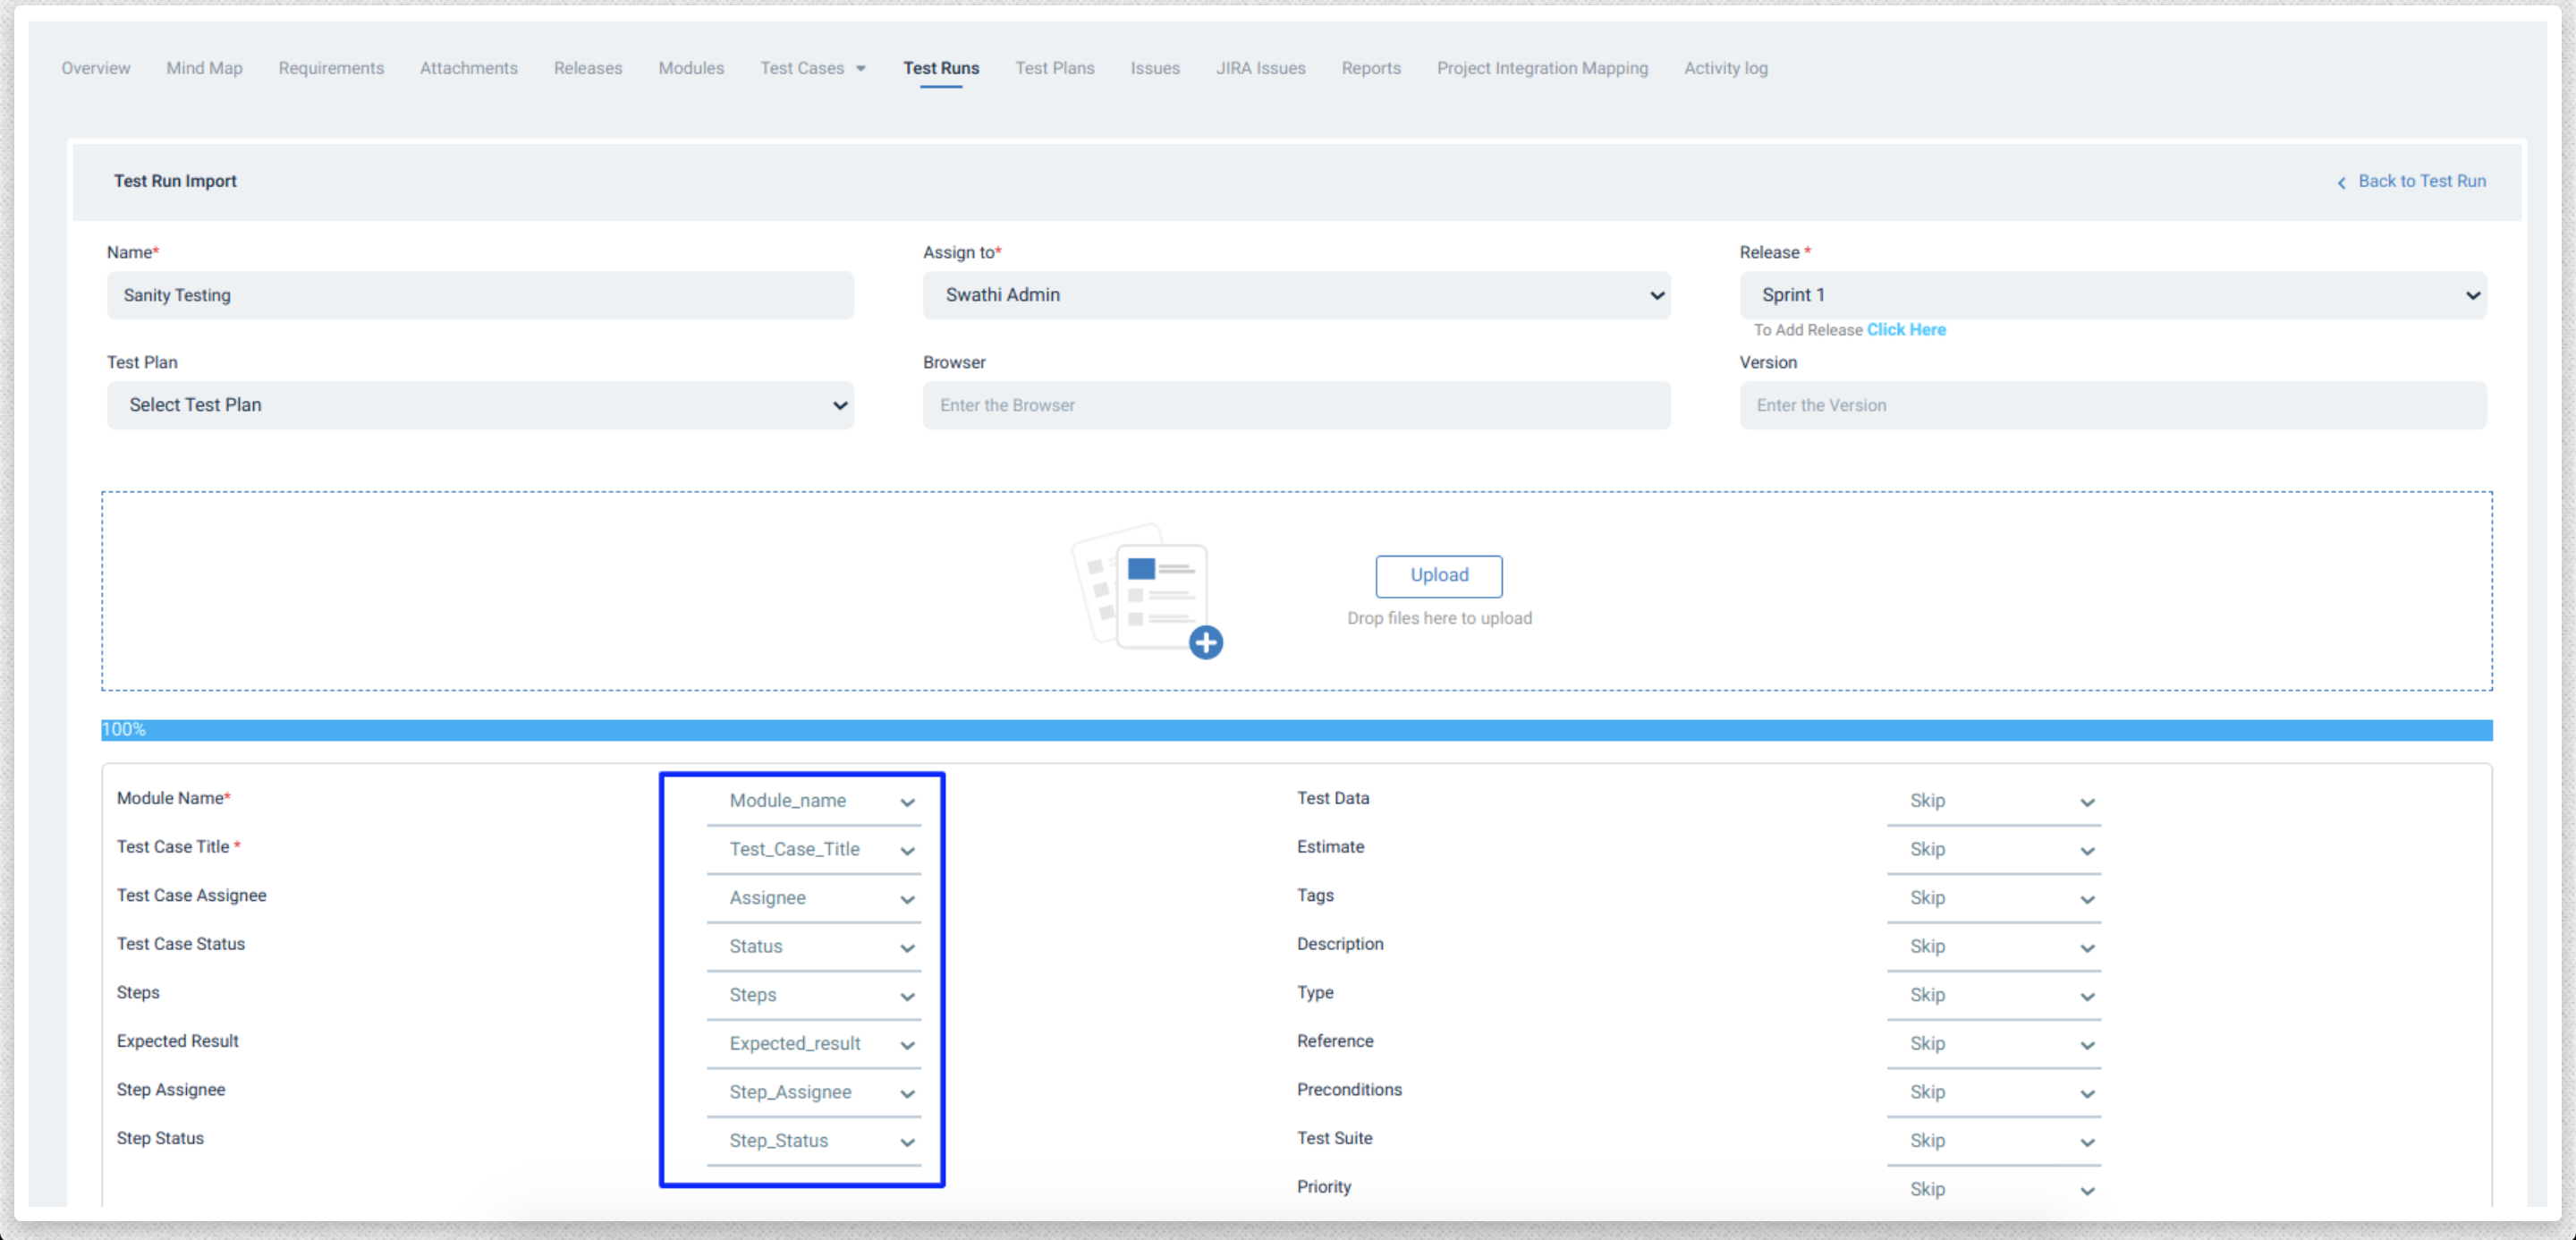Image resolution: width=2576 pixels, height=1240 pixels.
Task: Switch to the Mind Map tab
Action: click(204, 68)
